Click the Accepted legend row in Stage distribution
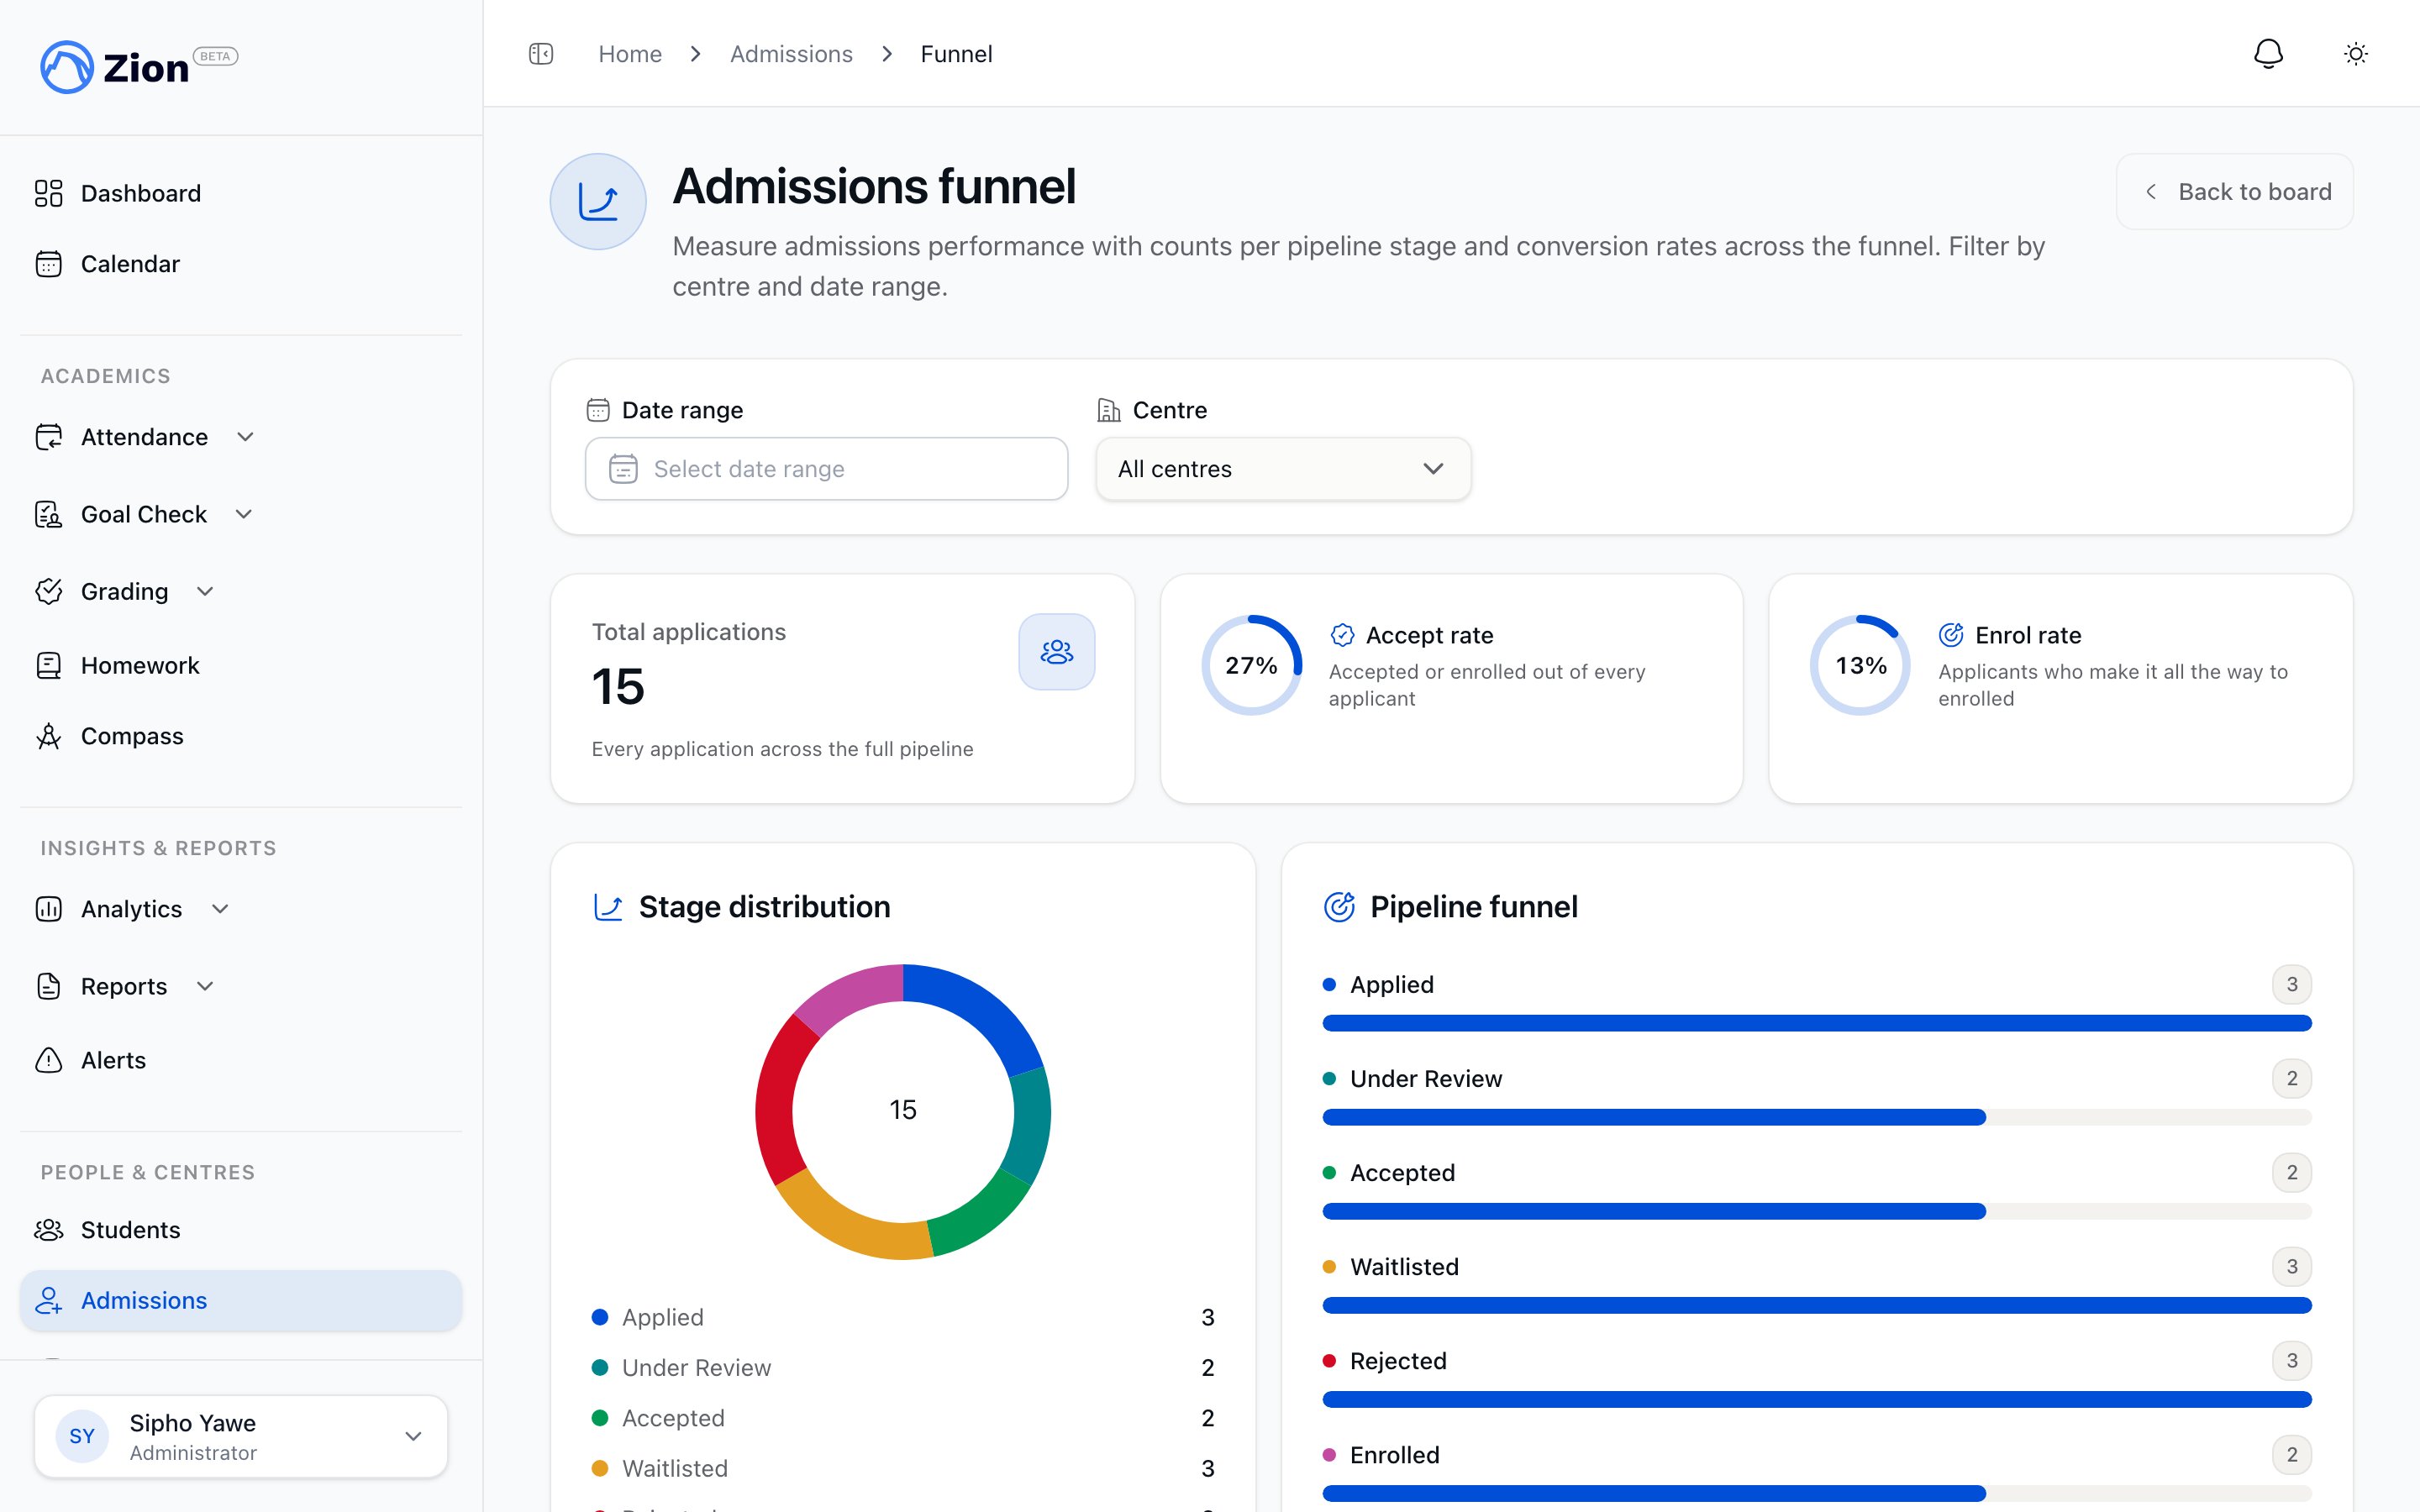 tap(902, 1418)
